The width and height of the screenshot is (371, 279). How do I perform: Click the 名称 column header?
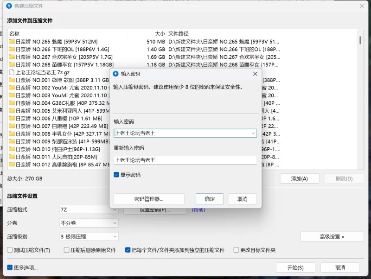tap(14, 34)
